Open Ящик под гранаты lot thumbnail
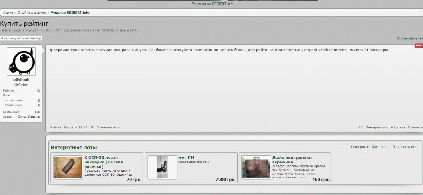 (256, 167)
